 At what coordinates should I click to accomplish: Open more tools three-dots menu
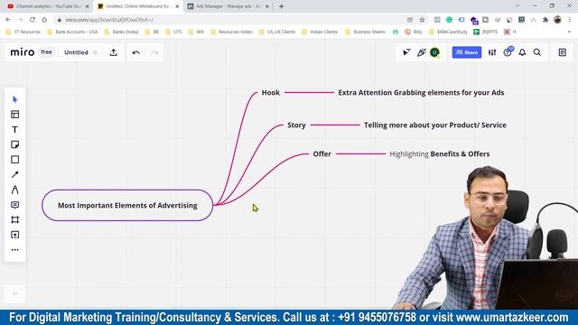click(x=14, y=250)
